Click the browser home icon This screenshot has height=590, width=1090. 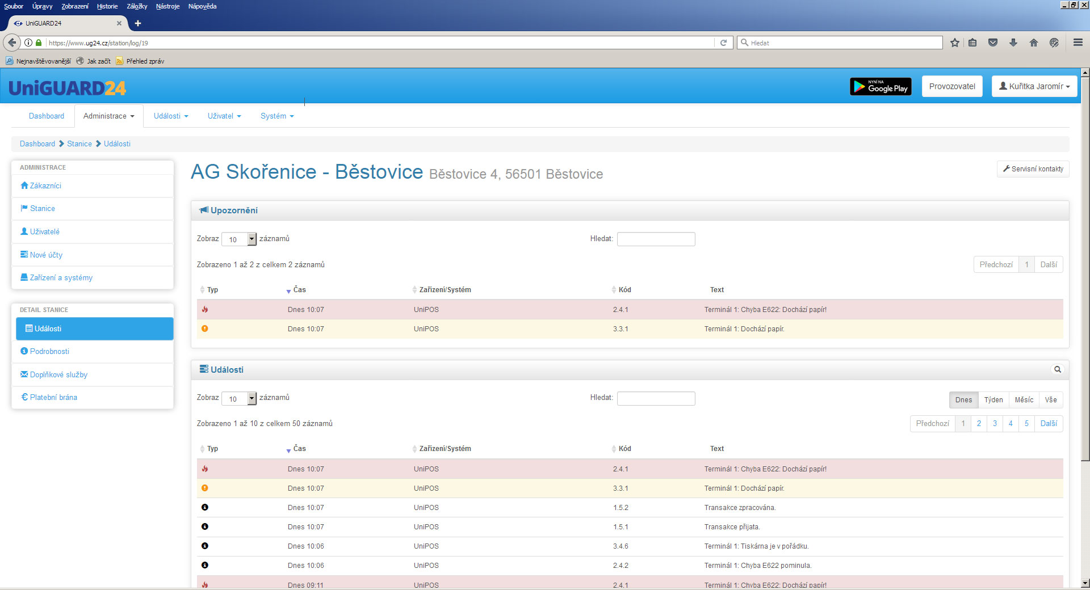point(1033,43)
